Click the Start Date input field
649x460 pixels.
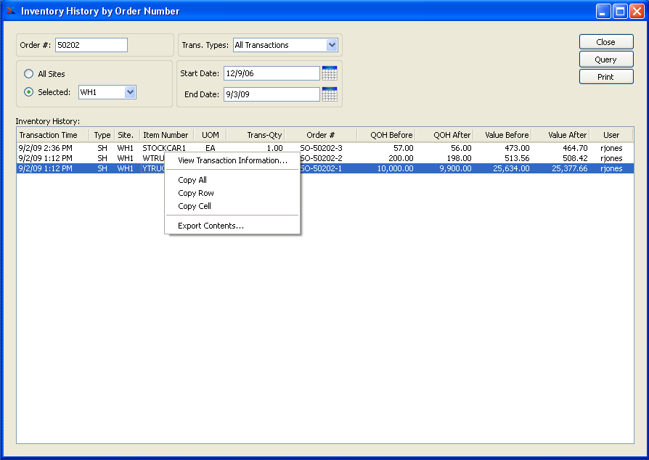click(272, 73)
